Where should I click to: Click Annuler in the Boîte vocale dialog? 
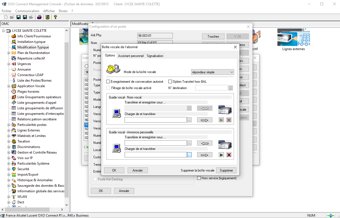pyautogui.click(x=138, y=170)
